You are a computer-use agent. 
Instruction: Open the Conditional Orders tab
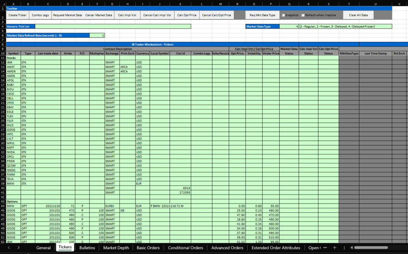click(x=185, y=247)
